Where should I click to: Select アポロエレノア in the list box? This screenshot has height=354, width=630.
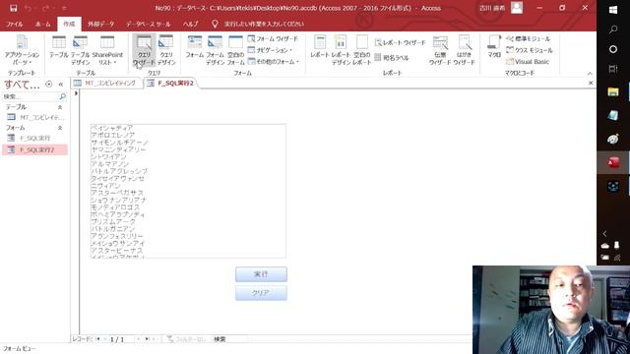pos(113,136)
